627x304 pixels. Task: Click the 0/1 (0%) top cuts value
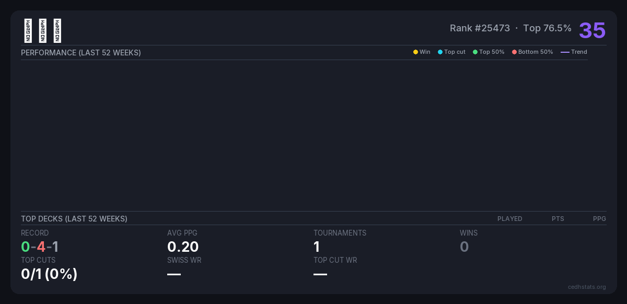tap(49, 274)
